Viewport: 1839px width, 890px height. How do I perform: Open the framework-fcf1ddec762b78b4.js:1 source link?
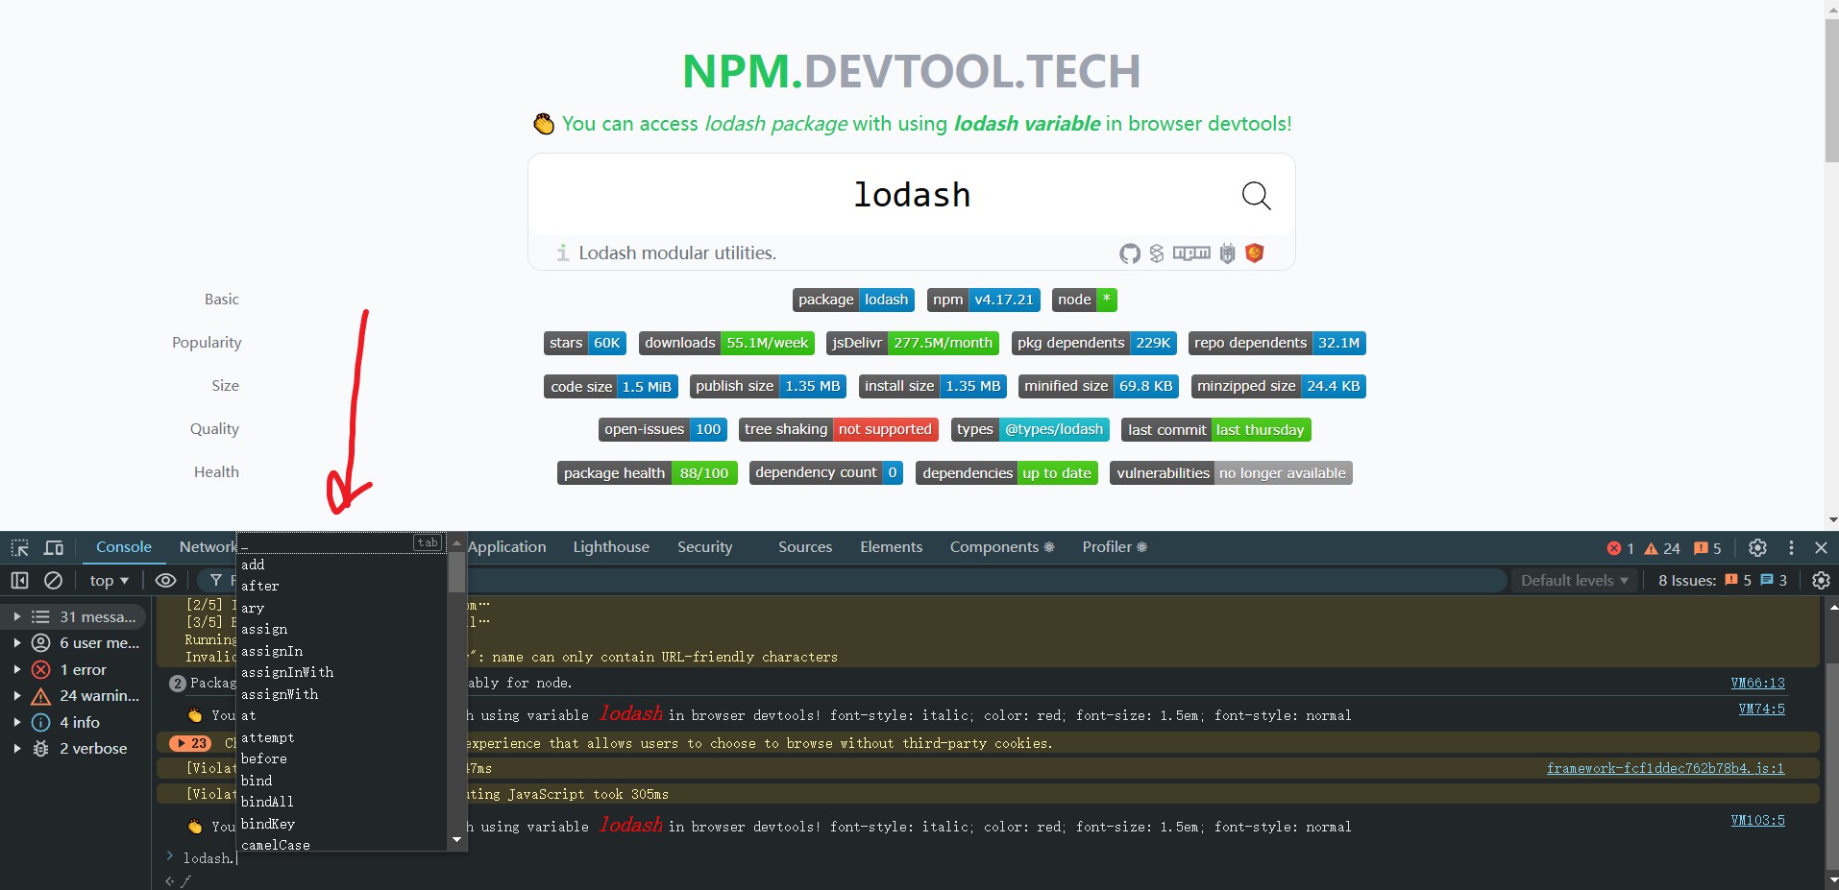[x=1665, y=768]
